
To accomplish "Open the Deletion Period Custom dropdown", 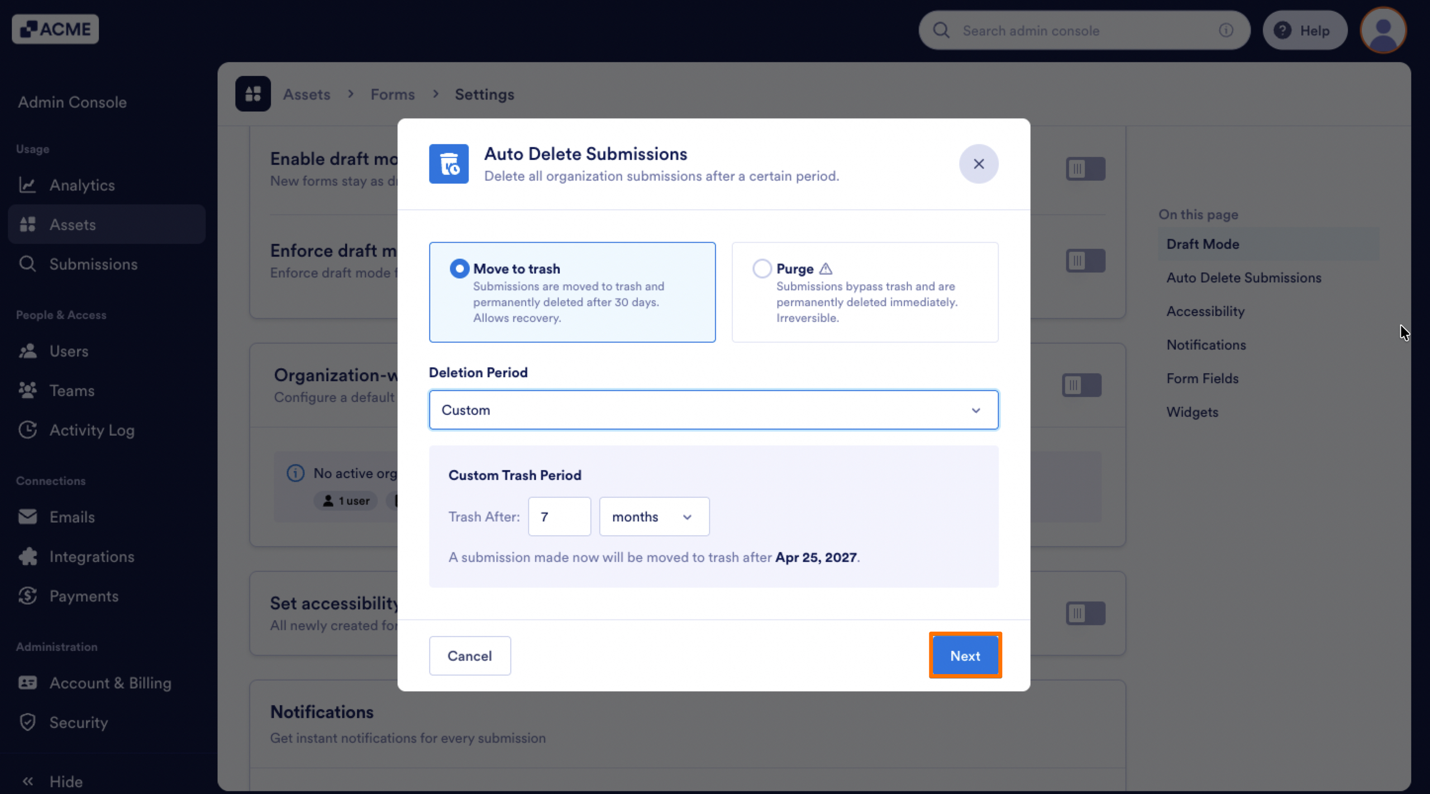I will [713, 410].
